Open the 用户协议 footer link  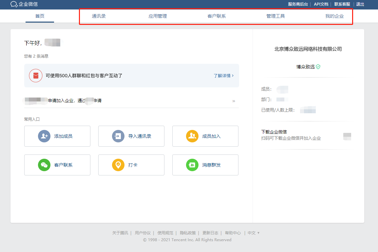click(x=143, y=233)
